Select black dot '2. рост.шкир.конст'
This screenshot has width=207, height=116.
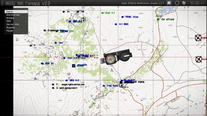[53, 88]
